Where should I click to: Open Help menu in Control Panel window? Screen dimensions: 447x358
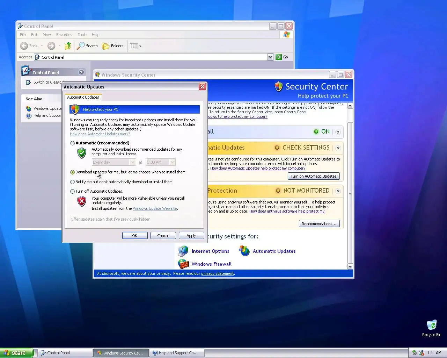coord(95,35)
